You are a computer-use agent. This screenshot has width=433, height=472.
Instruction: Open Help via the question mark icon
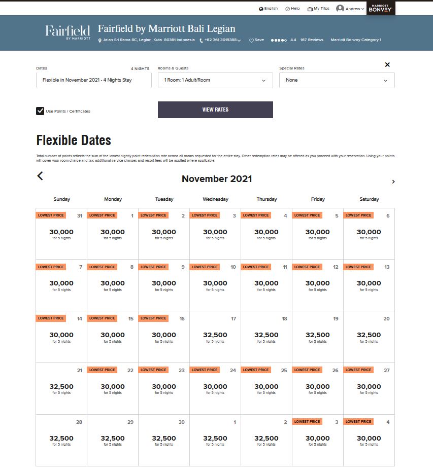pyautogui.click(x=287, y=9)
